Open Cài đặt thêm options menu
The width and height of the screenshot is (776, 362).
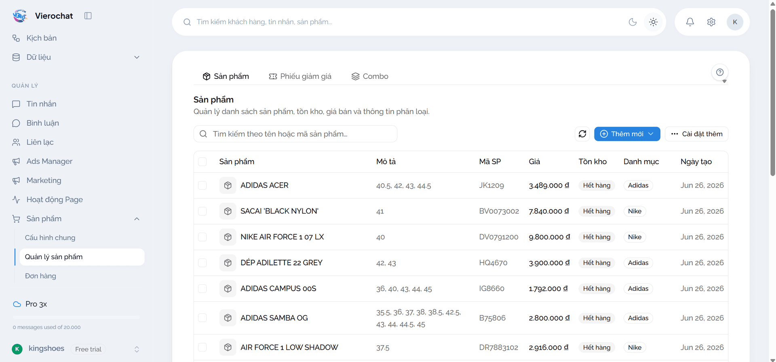click(x=696, y=134)
